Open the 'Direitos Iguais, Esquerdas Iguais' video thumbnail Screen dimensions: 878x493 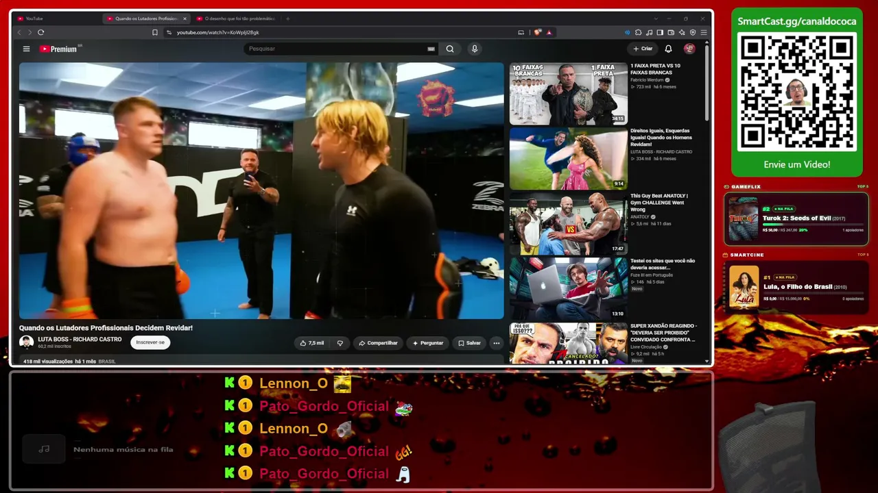click(x=568, y=159)
